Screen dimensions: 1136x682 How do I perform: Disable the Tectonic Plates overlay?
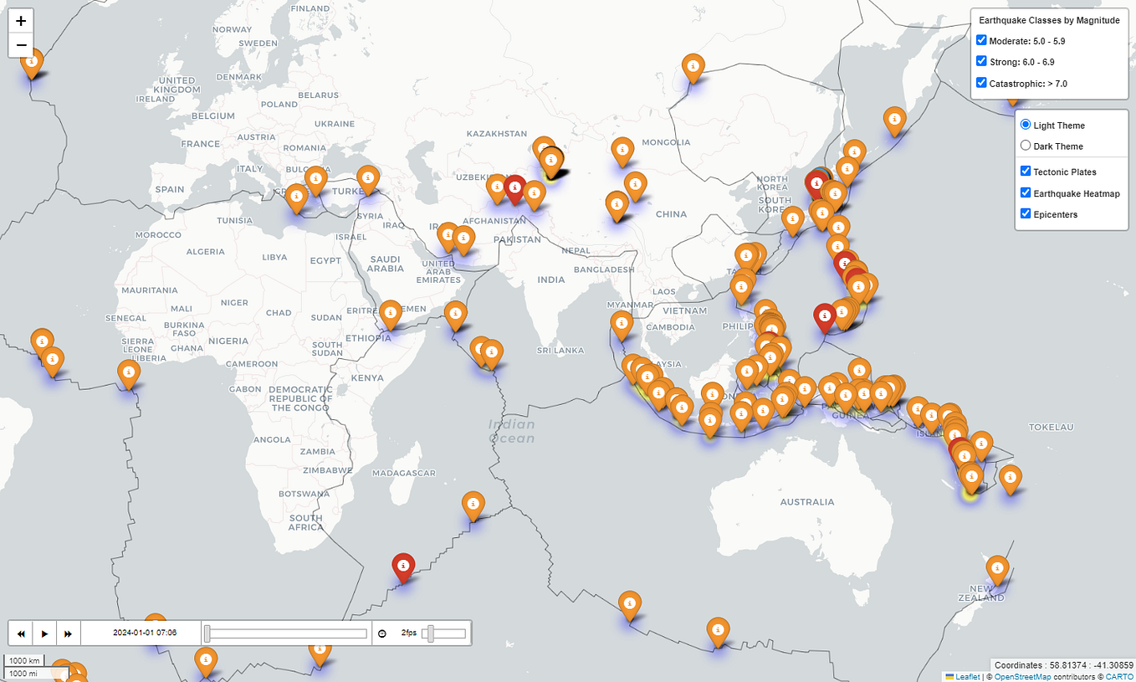1025,171
